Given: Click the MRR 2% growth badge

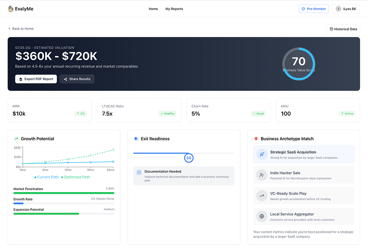Looking at the screenshot, I should [x=81, y=114].
